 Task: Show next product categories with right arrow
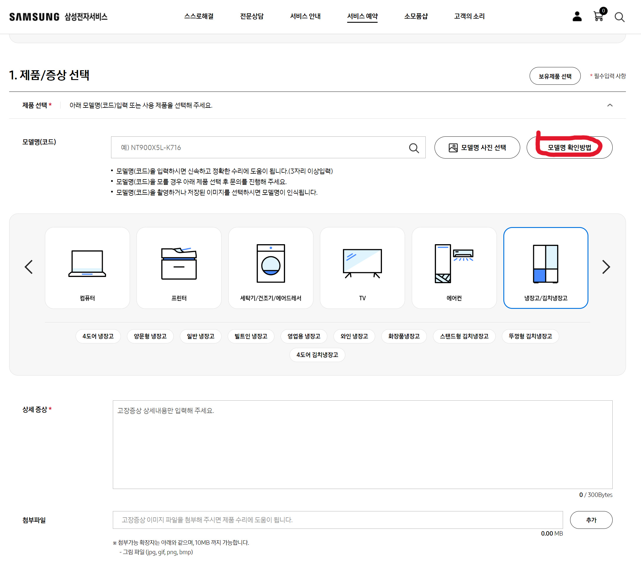[606, 267]
